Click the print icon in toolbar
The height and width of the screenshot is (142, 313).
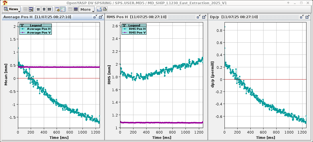(105, 9)
